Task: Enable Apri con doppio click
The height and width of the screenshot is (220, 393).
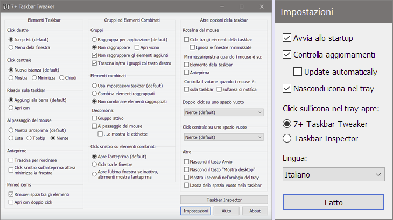Action: pyautogui.click(x=11, y=202)
